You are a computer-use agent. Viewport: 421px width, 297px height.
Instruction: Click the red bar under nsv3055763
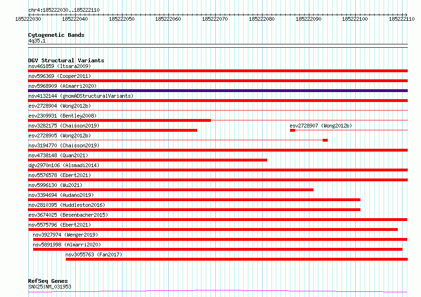tap(237, 259)
